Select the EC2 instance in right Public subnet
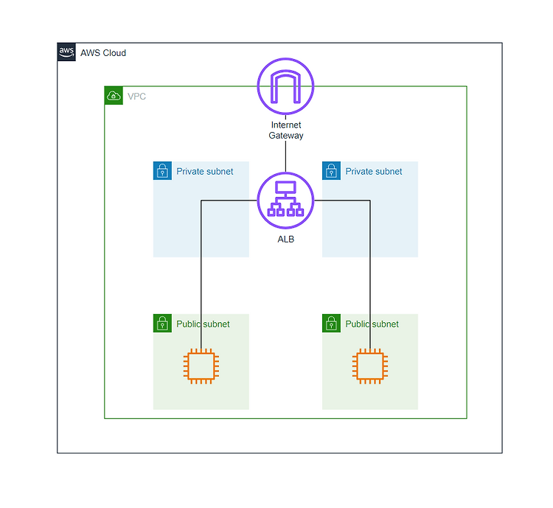The image size is (553, 508). pyautogui.click(x=370, y=366)
